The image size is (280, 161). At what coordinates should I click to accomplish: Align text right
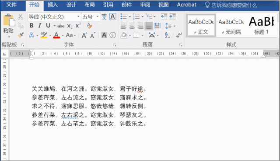[x=140, y=26]
